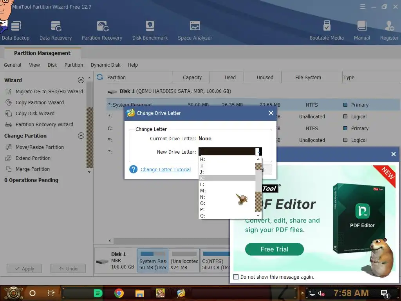Open the Space Analyzer tool
The image size is (401, 301).
[195, 31]
